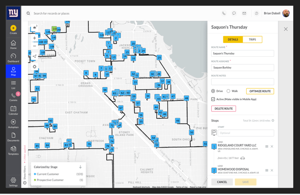Click stop number 1 badge in Stops
This screenshot has height=195, width=300.
214,147
